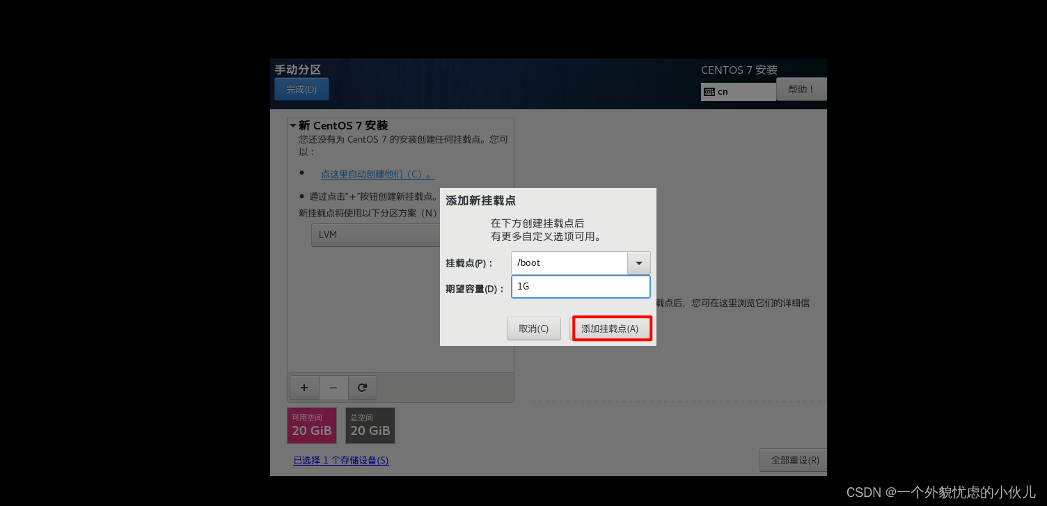Click the plus add mount point icon

tap(304, 388)
